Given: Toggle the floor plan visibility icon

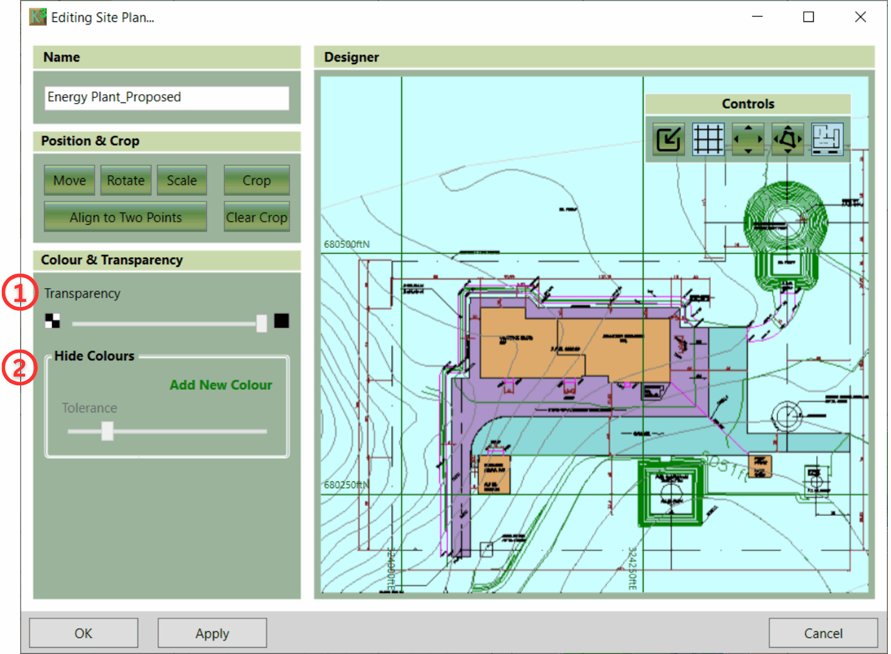Looking at the screenshot, I should (x=827, y=139).
